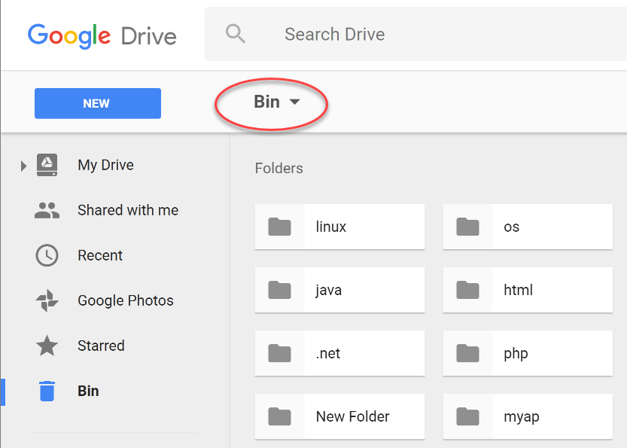Open Google Photos section
627x448 pixels.
click(126, 300)
